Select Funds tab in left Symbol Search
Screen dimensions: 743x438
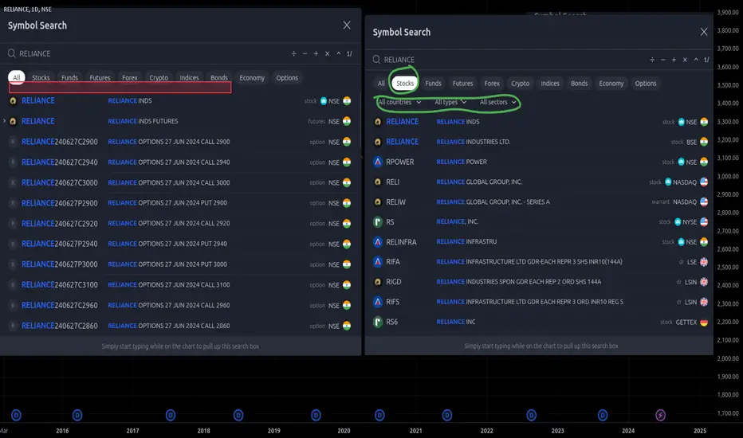tap(69, 78)
